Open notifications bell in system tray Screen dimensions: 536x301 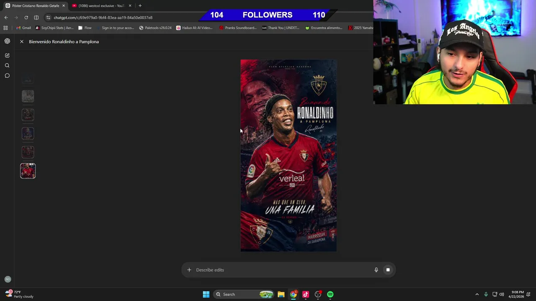point(529,294)
